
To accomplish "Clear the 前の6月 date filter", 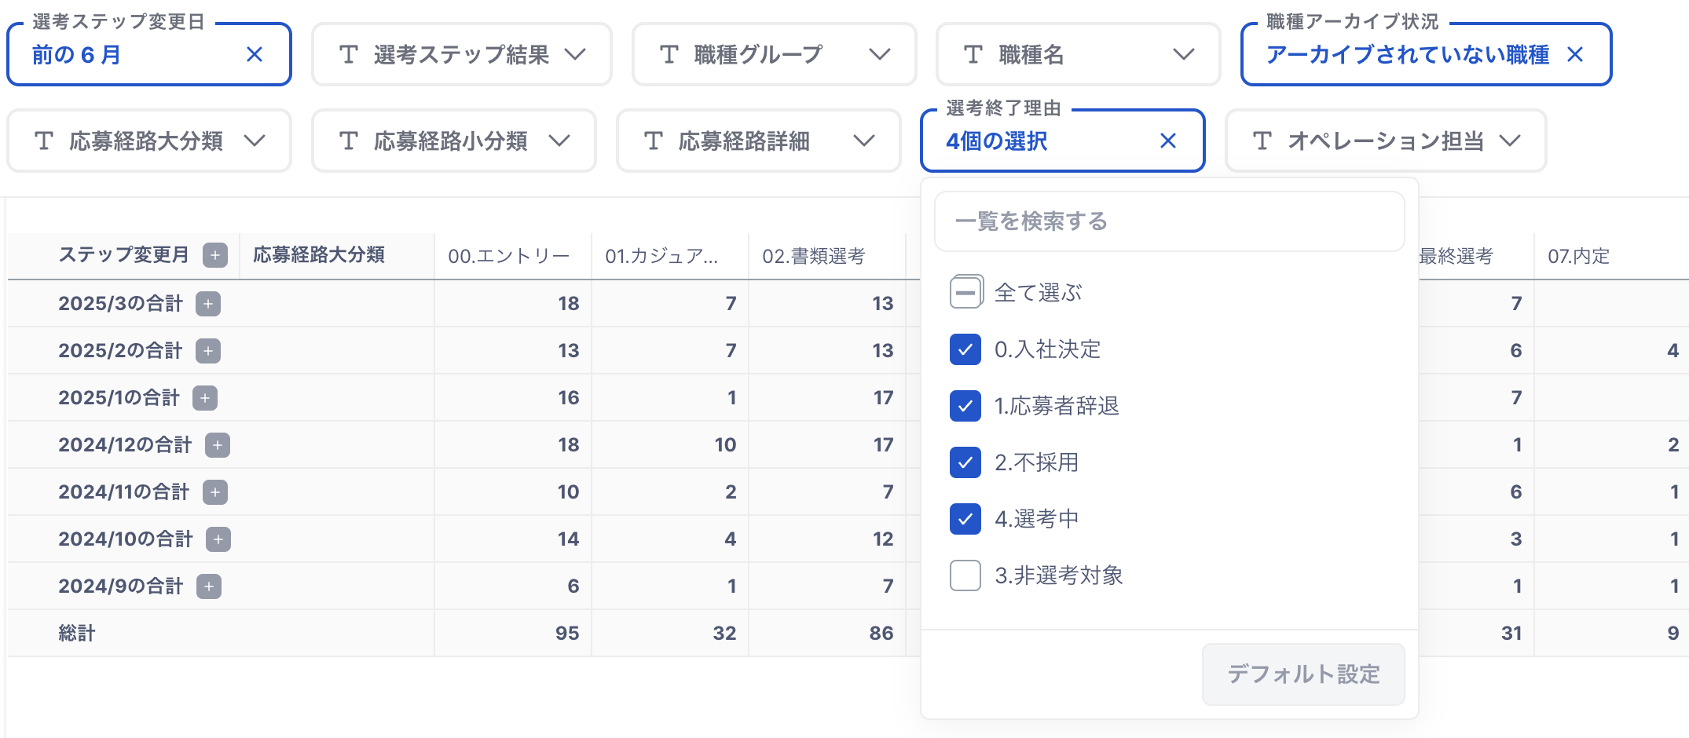I will 254,55.
